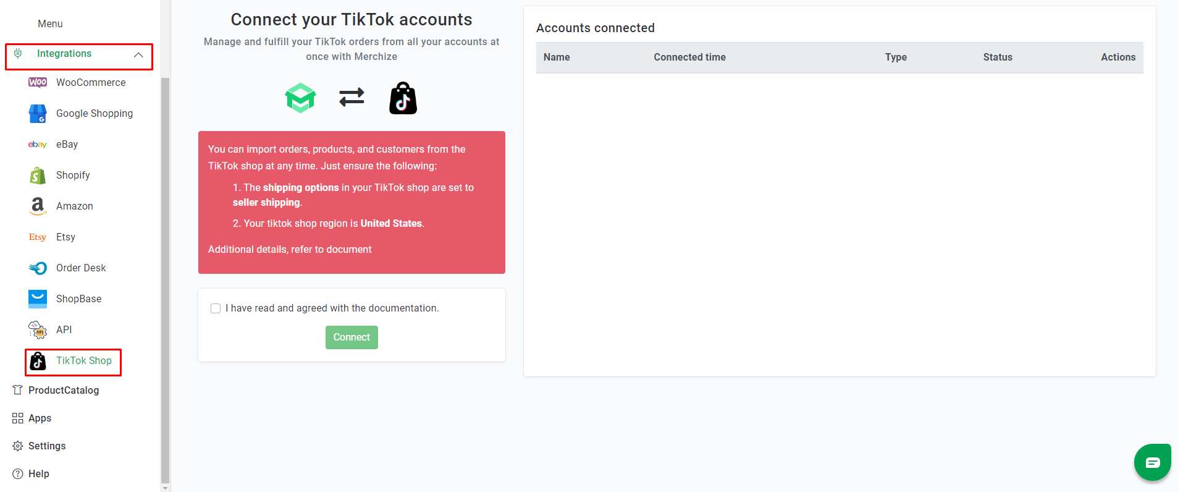
Task: Click the Etsy logo icon
Action: click(38, 237)
